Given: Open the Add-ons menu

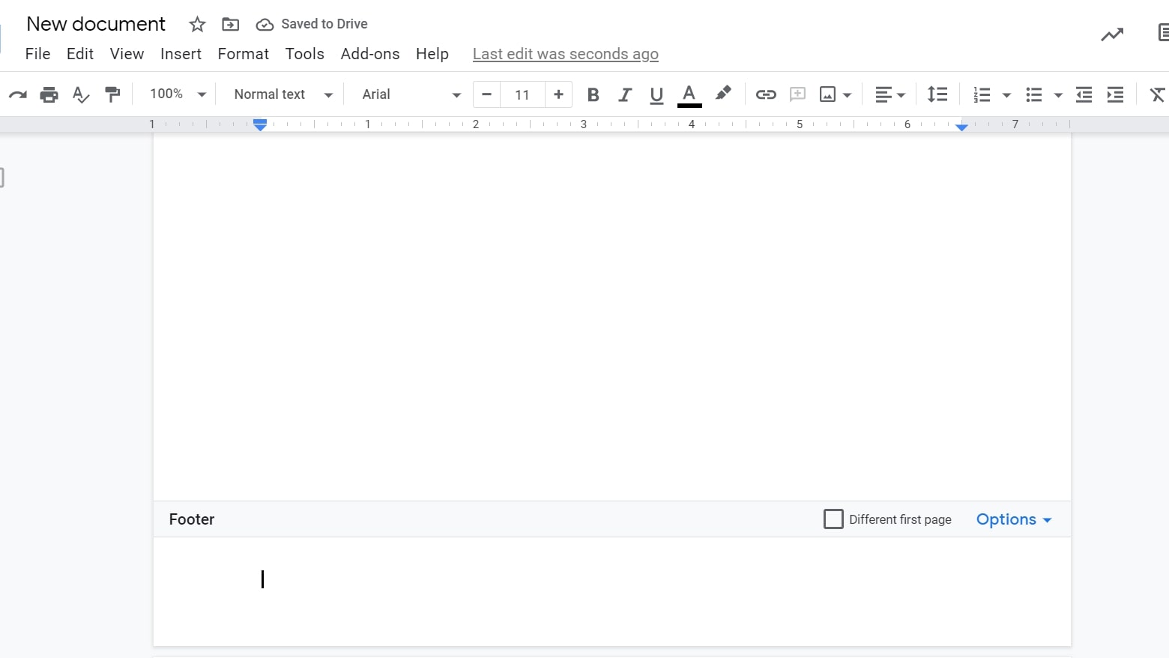Looking at the screenshot, I should (x=370, y=54).
